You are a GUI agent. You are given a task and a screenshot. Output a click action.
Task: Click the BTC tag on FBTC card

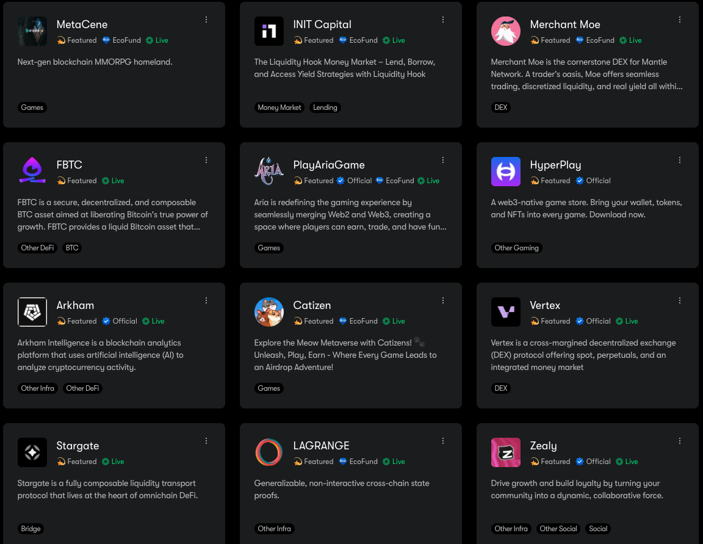coord(72,248)
